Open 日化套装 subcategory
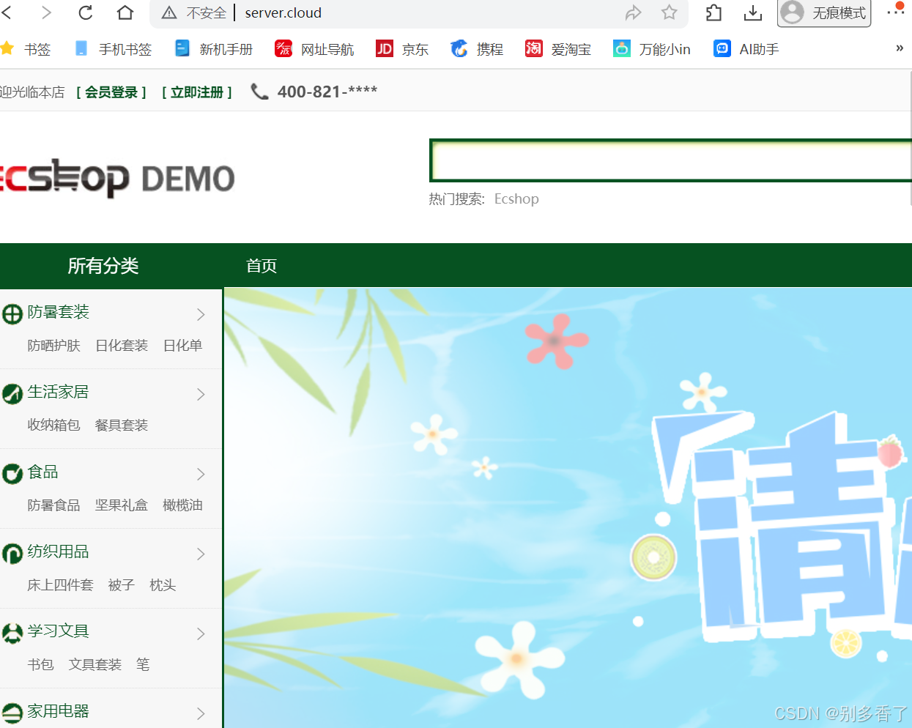912x728 pixels. [x=122, y=345]
